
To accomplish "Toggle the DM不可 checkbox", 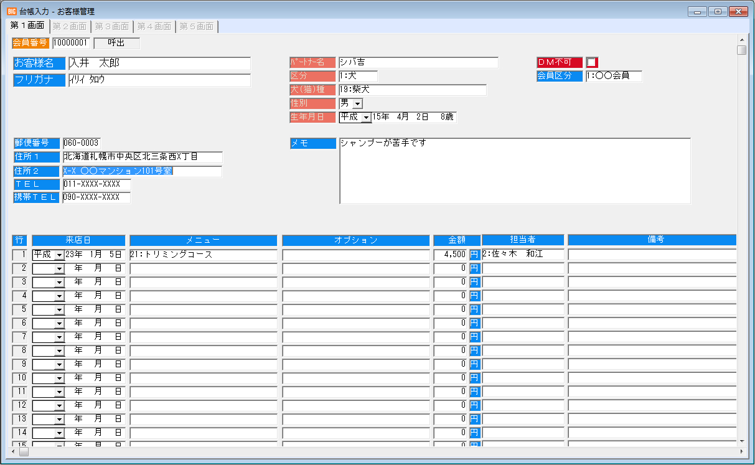I will [591, 62].
